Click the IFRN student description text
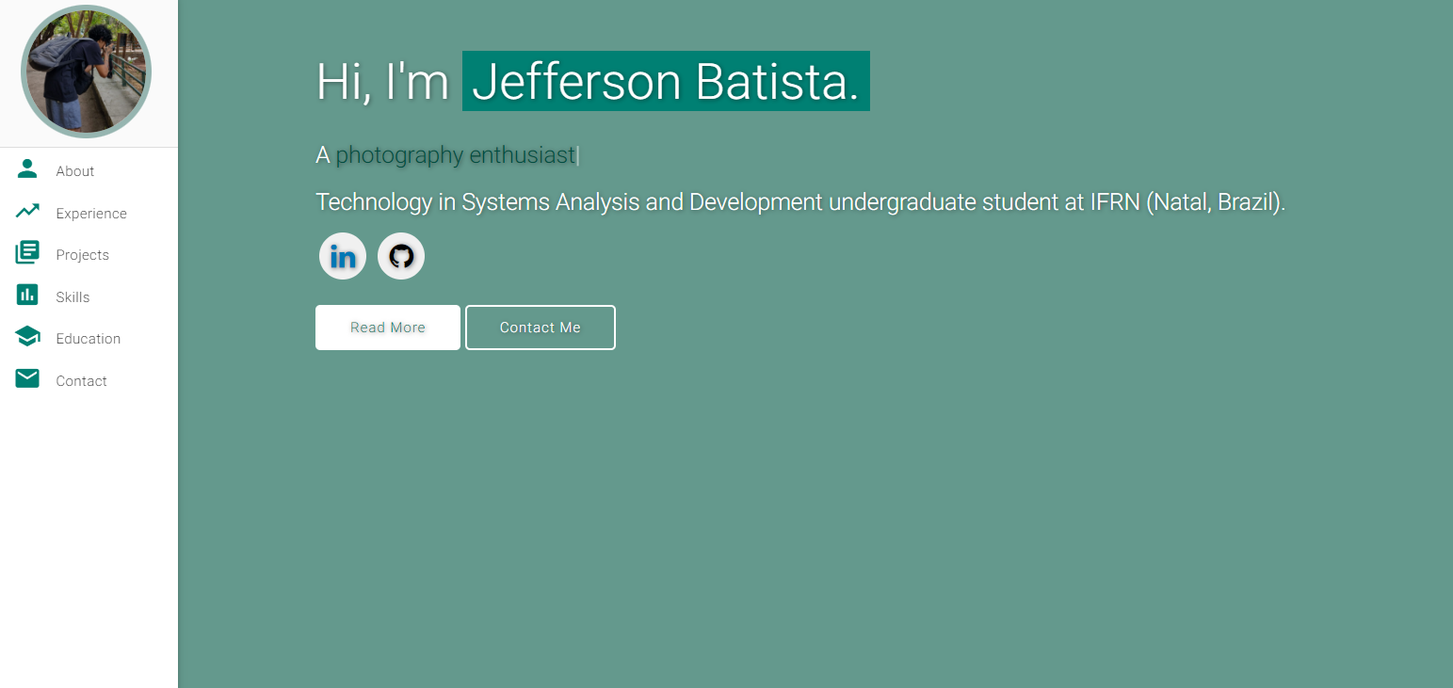1453x688 pixels. tap(799, 201)
